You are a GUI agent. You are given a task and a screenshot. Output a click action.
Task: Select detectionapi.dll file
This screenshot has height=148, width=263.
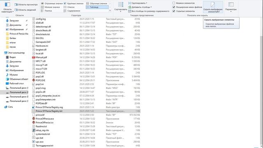pos(43,27)
